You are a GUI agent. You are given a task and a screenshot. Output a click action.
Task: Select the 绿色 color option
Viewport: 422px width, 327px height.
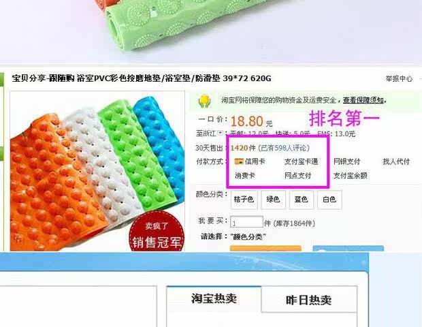coord(273,200)
